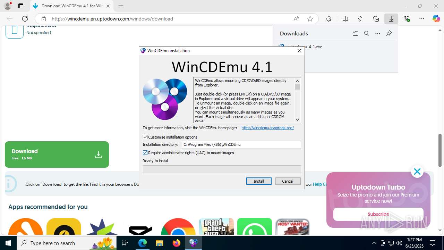Screen dimensions: 444x250
Task: Open the Windows Start menu
Action: (8, 243)
